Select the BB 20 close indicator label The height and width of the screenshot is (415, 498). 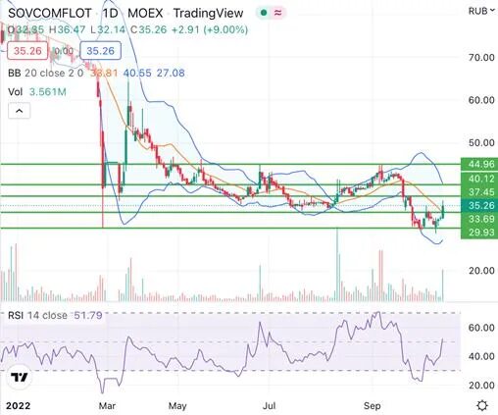45,73
